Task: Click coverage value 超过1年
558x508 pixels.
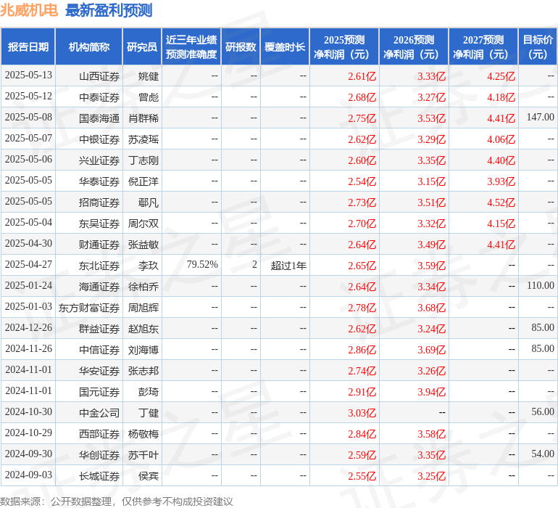Action: 288,266
